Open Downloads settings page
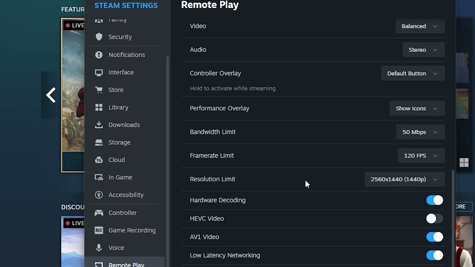Image resolution: width=475 pixels, height=267 pixels. 124,125
